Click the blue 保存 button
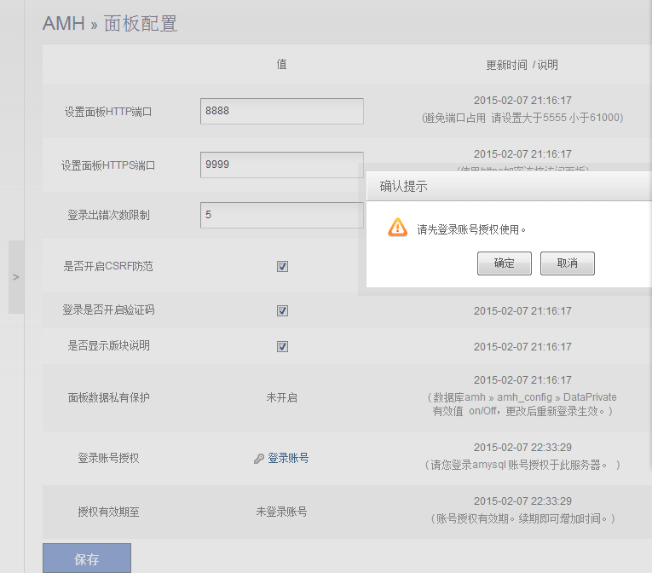 (x=87, y=559)
